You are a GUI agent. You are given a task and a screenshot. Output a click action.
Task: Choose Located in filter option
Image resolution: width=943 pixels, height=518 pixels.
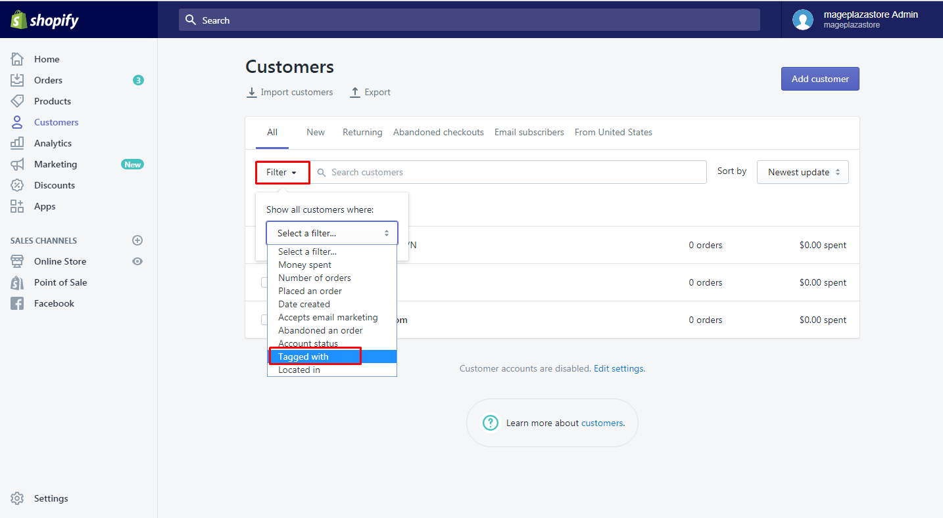pos(332,370)
